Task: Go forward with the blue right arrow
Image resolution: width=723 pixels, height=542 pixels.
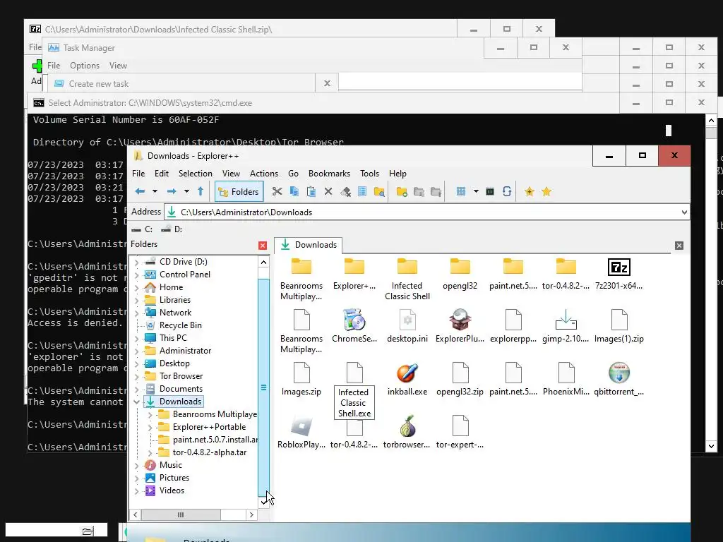Action: point(172,191)
